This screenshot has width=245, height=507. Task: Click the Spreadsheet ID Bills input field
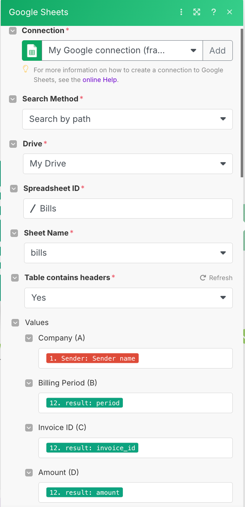(x=128, y=209)
